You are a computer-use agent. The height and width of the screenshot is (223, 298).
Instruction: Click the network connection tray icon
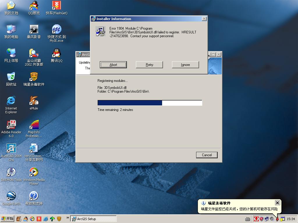point(267,219)
